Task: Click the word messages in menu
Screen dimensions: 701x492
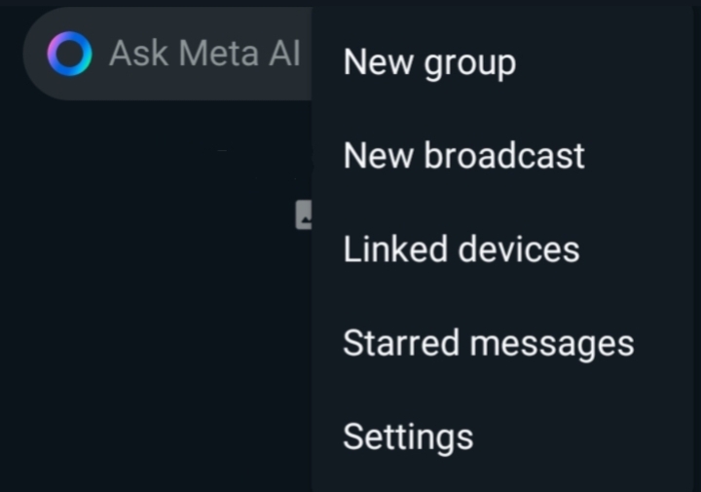Action: 552,345
